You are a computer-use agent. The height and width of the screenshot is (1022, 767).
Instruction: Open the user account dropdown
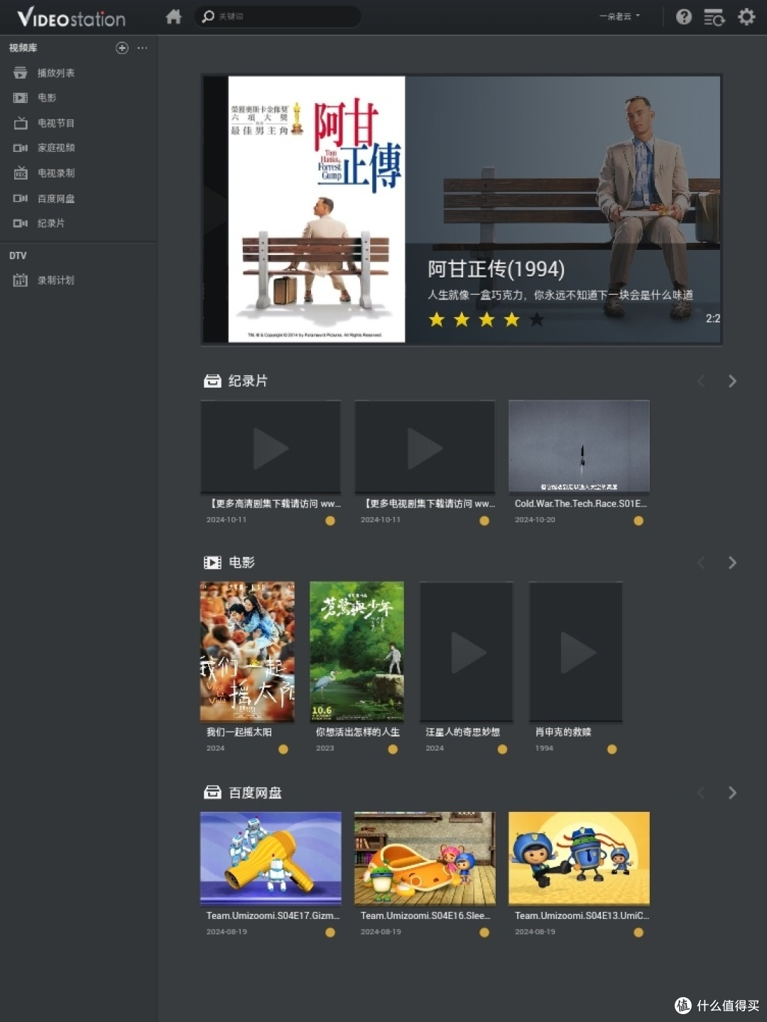point(619,16)
